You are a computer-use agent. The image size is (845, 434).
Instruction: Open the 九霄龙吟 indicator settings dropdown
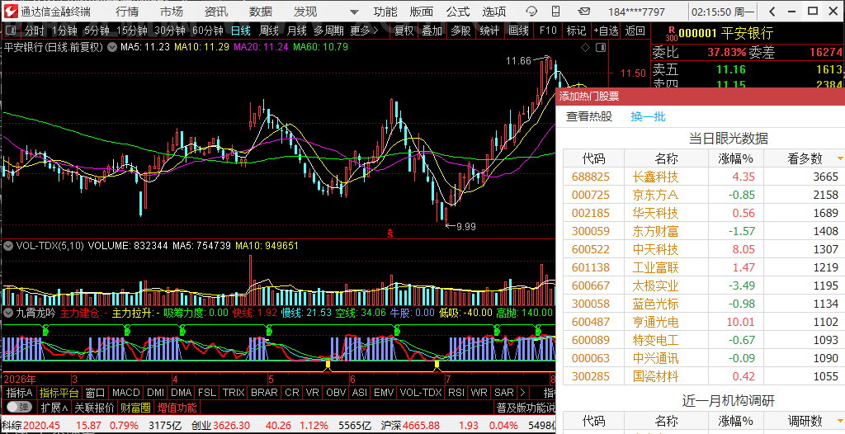click(8, 313)
